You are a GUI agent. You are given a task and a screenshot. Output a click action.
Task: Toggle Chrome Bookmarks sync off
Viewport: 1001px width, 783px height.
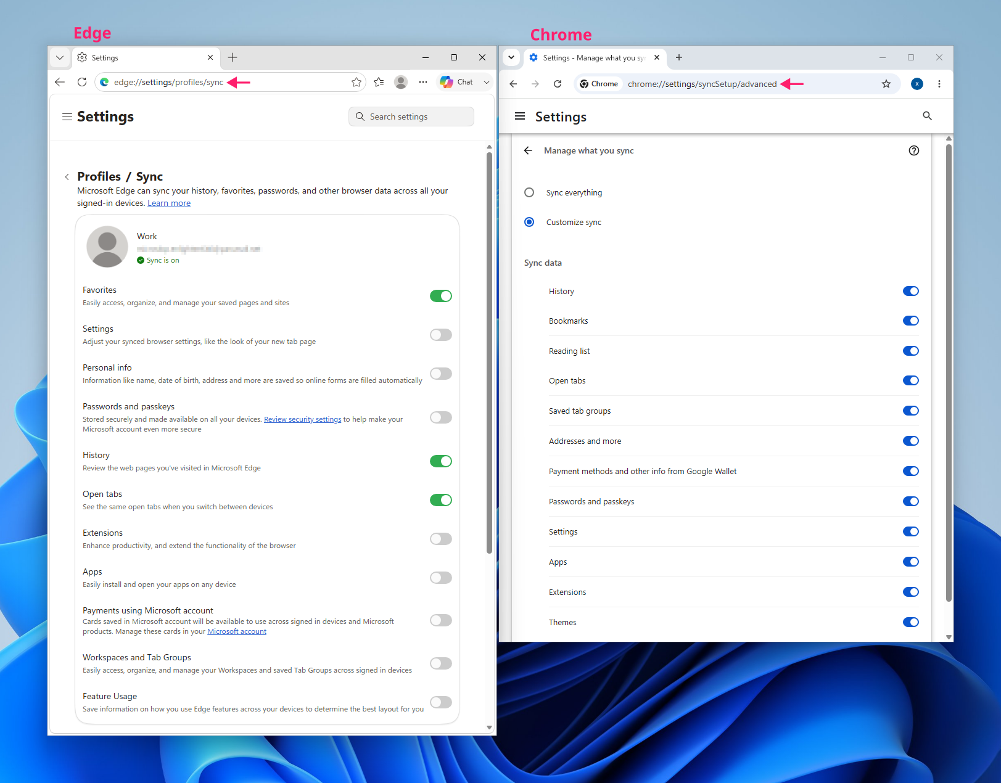[911, 321]
